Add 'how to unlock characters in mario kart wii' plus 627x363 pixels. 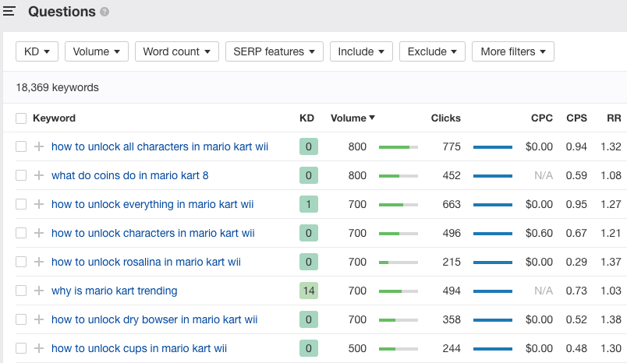click(x=39, y=233)
